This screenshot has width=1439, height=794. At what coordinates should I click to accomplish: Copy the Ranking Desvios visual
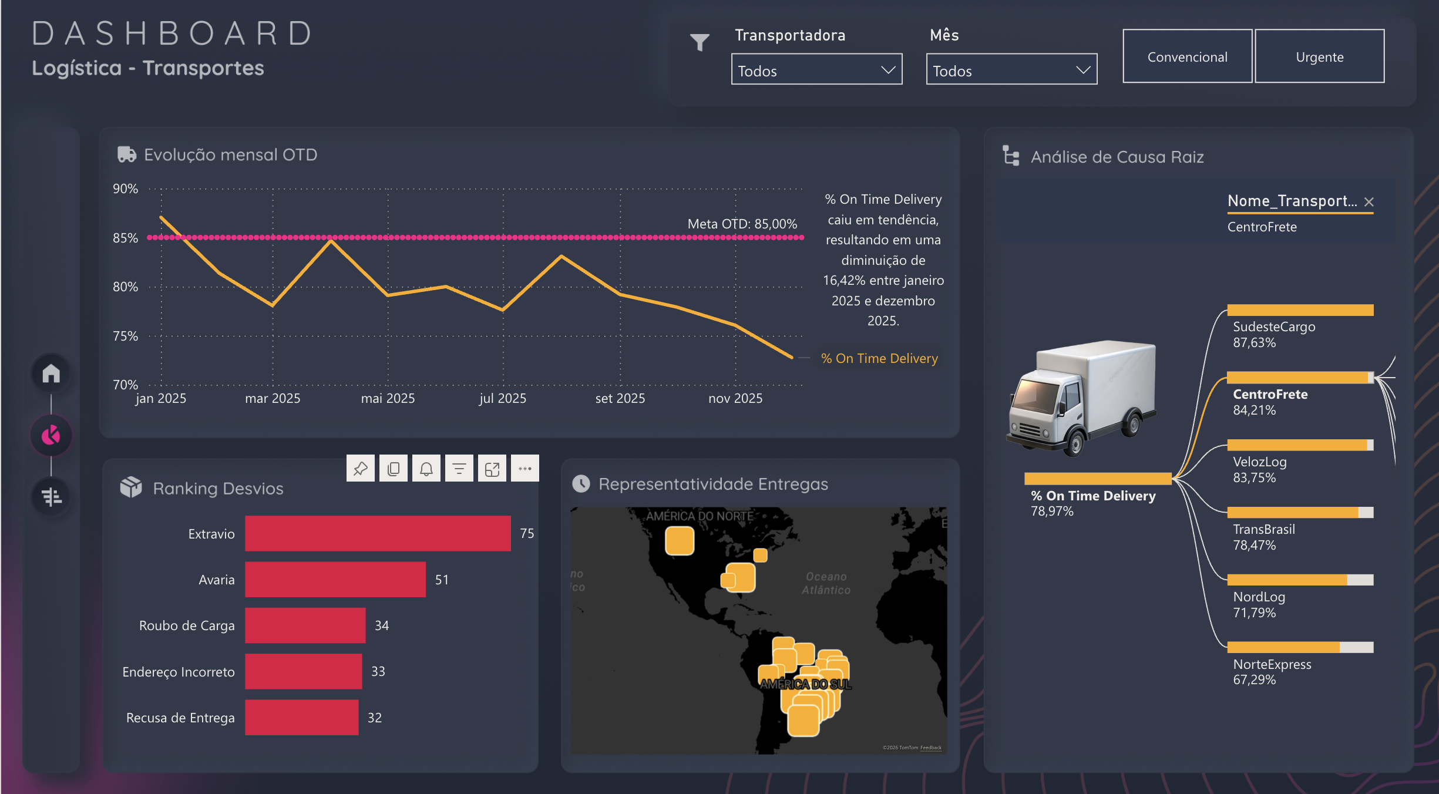pyautogui.click(x=394, y=469)
